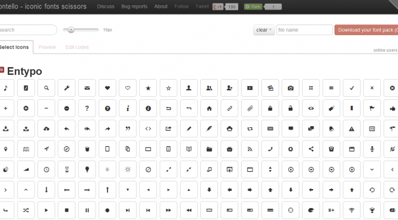Select the quote marks icon
This screenshot has width=398, height=220.
128,129
